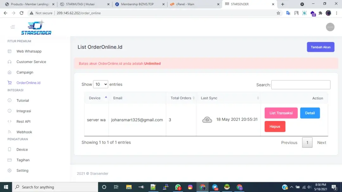
Task: Open a new browser tab
Action: coord(282,4)
